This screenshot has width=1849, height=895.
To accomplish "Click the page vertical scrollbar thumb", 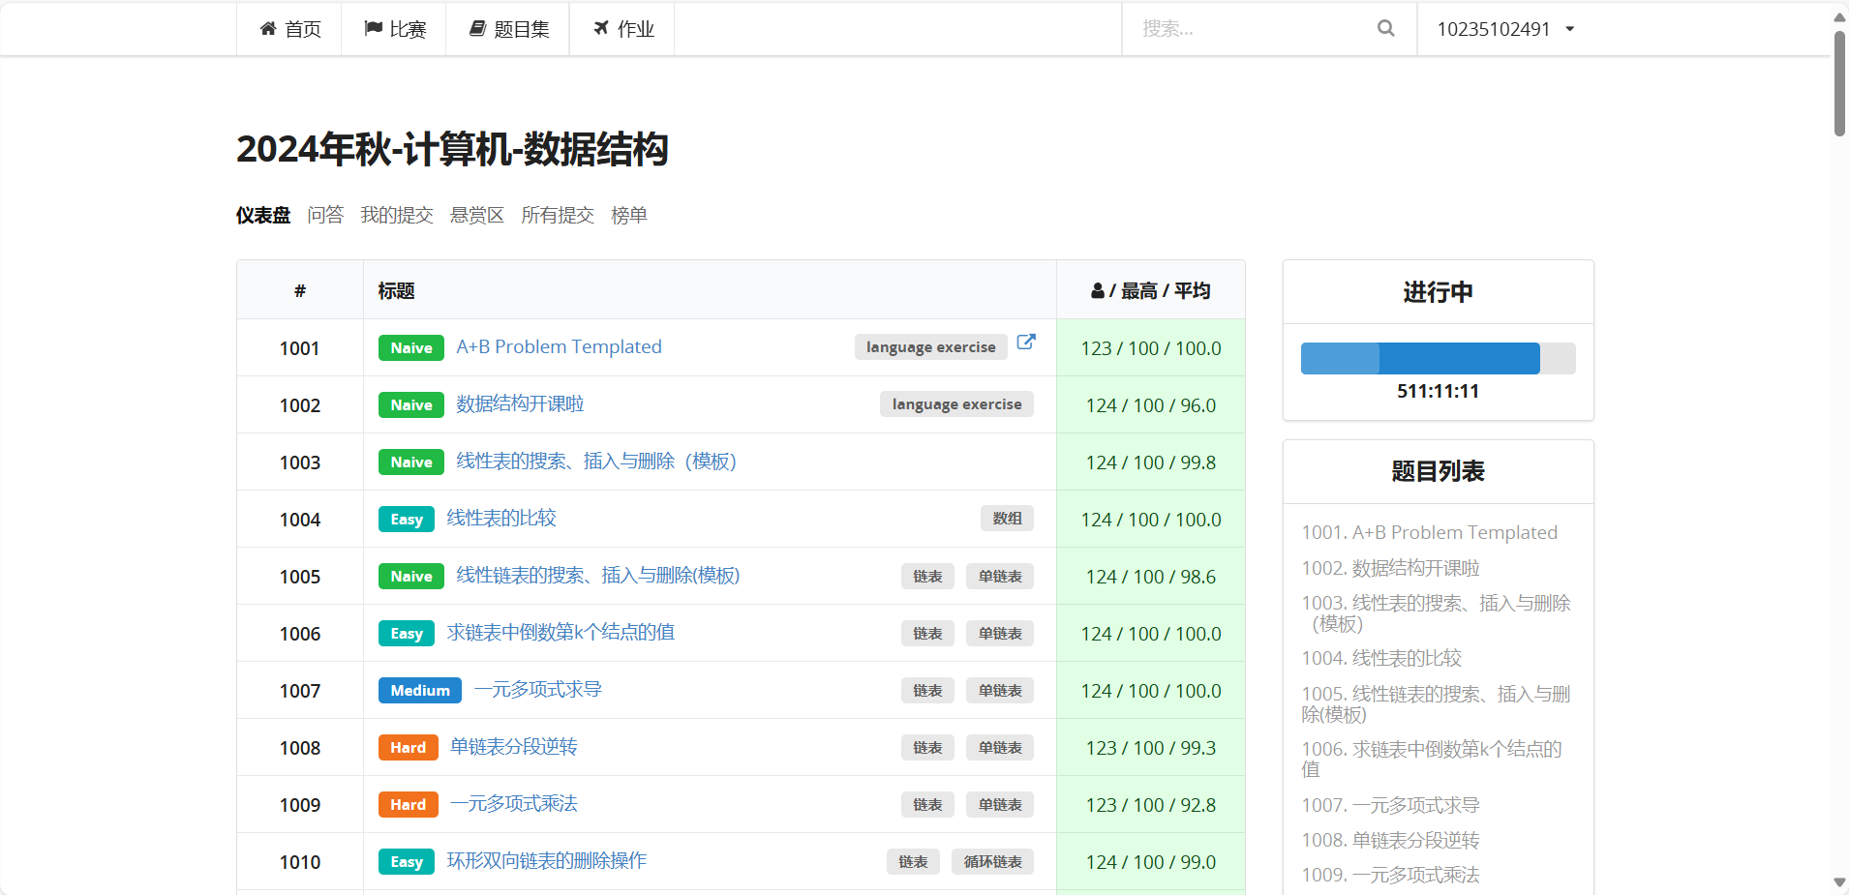I will 1839,83.
